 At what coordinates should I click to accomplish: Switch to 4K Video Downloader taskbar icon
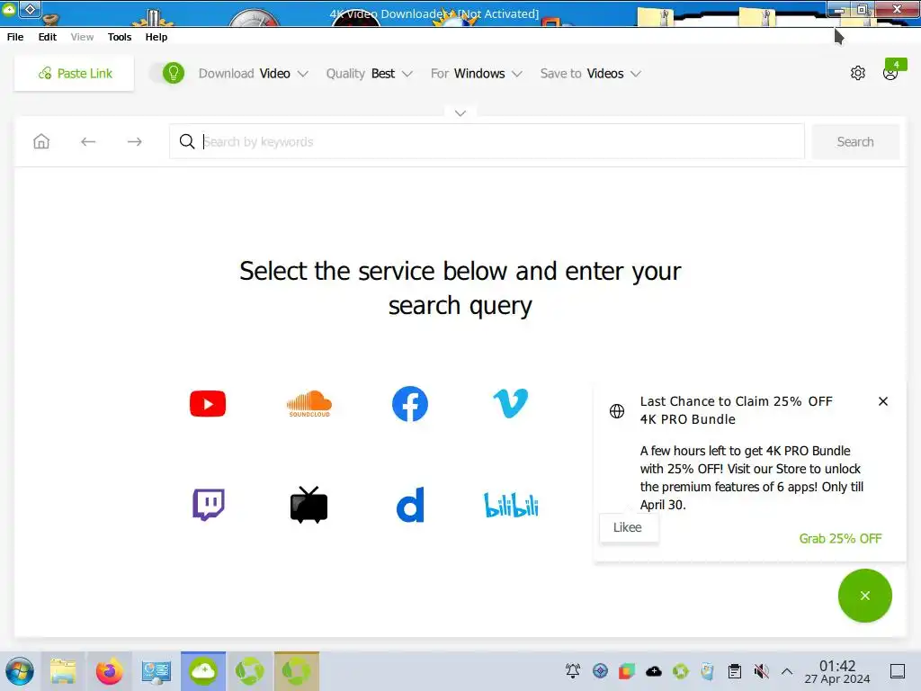(x=203, y=671)
